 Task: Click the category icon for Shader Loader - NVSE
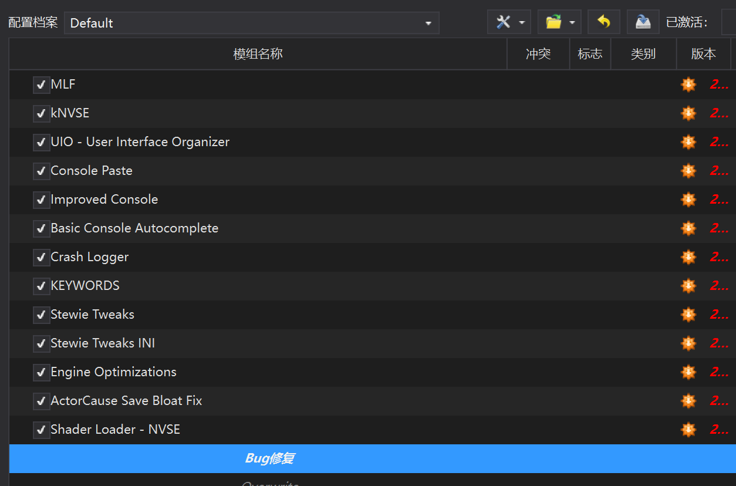(x=688, y=430)
